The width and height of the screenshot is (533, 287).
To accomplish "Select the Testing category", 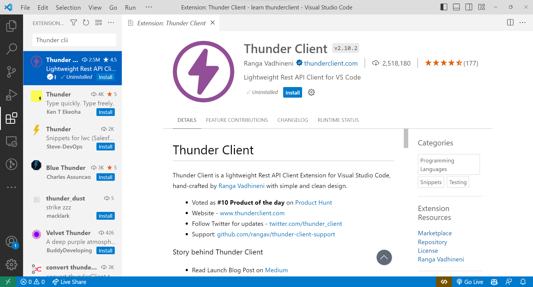I will click(458, 182).
